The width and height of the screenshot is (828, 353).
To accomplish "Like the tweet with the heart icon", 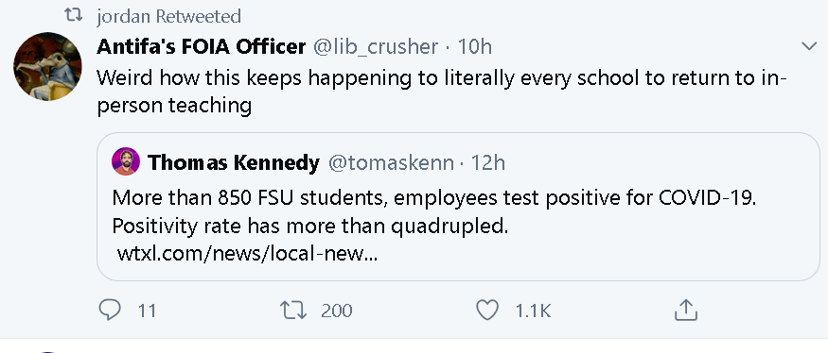I will 487,310.
